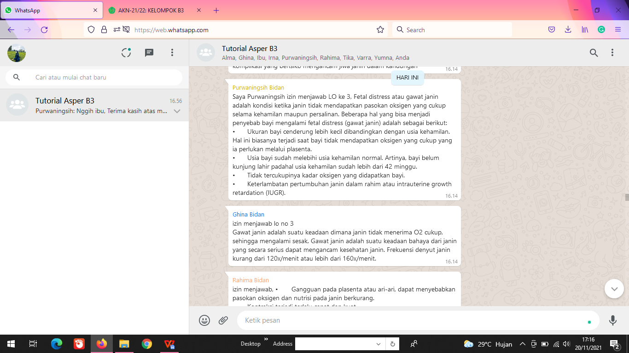629x353 pixels.
Task: Open Tutorial Asper B3 chat row
Action: [x=94, y=105]
